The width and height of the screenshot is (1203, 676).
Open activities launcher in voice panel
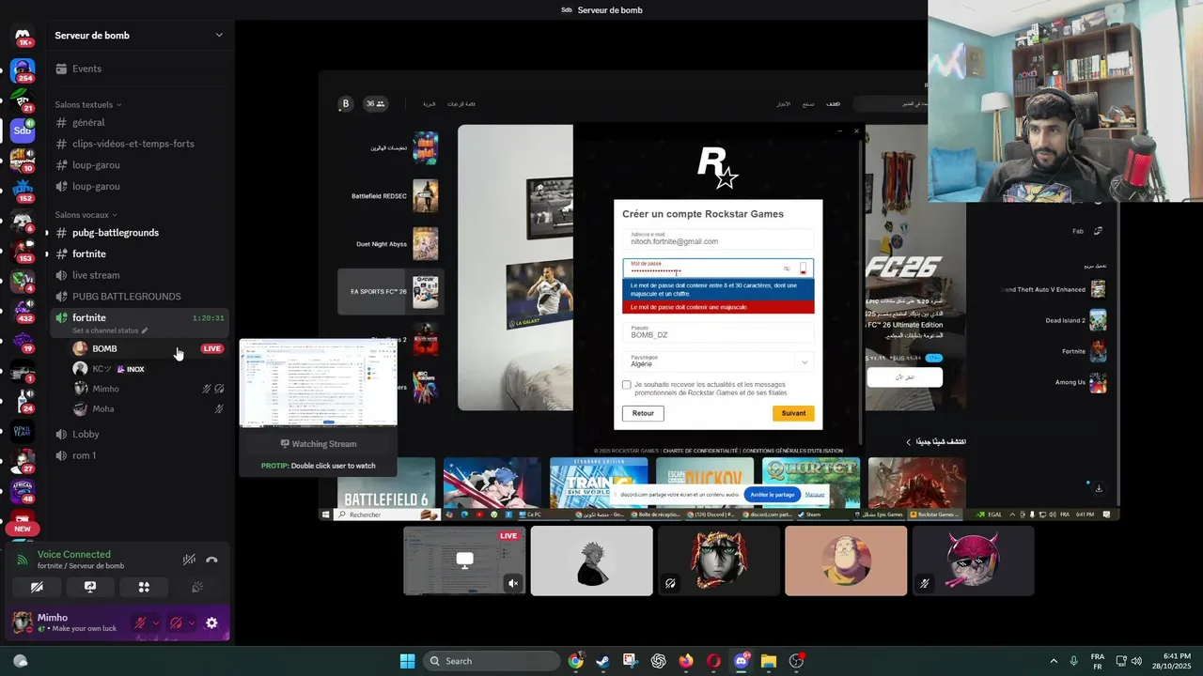tap(144, 587)
